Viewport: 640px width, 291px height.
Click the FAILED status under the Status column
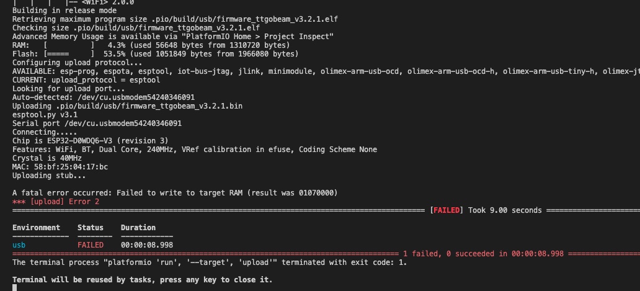pyautogui.click(x=90, y=245)
